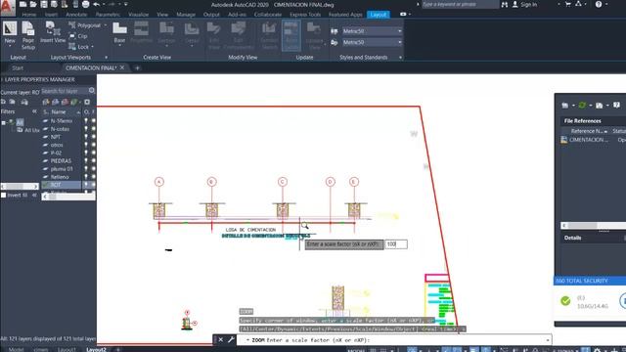Image resolution: width=626 pixels, height=352 pixels.
Task: Click the scale factor input box showing 100
Action: (x=396, y=243)
